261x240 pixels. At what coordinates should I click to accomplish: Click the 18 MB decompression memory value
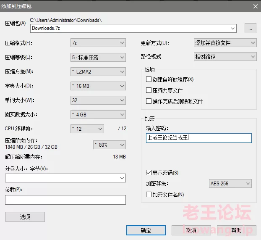119,157
